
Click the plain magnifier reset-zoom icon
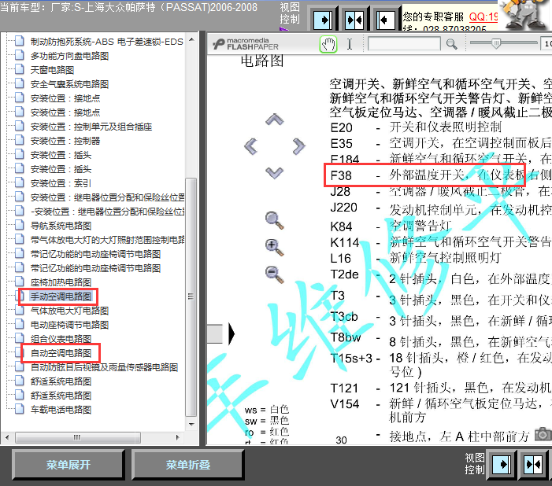click(x=274, y=220)
